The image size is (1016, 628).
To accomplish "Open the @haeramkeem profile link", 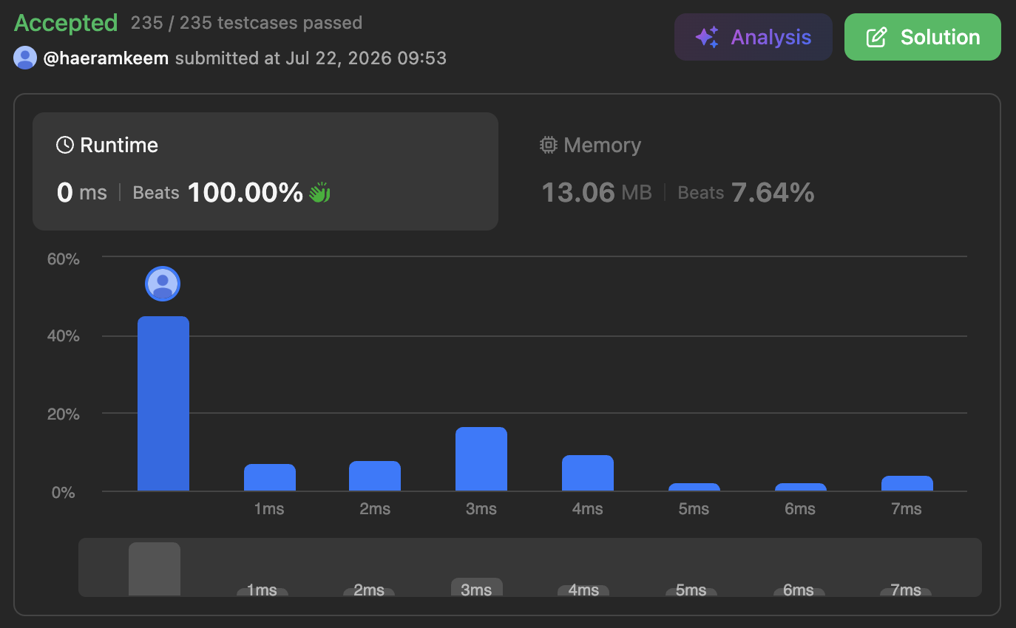I will [x=106, y=58].
